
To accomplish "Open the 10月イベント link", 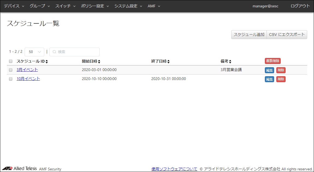I will click(x=28, y=79).
